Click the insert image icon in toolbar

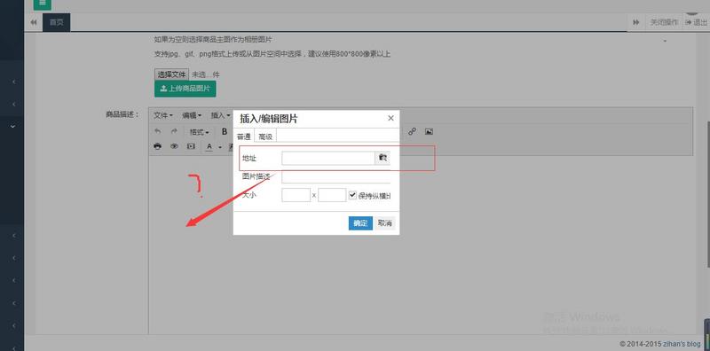(429, 131)
